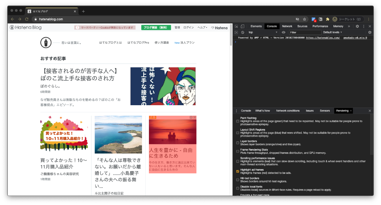Enable Scrolling performance issues checkbox

238,161
